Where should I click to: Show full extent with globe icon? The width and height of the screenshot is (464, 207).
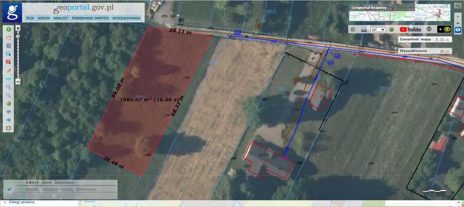click(8, 103)
